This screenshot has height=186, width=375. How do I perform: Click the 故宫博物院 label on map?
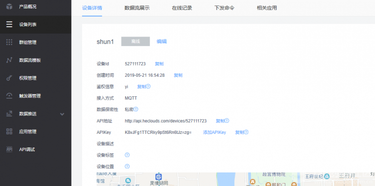(x=274, y=174)
